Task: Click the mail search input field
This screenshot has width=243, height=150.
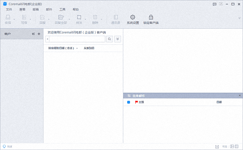Action: point(77,39)
